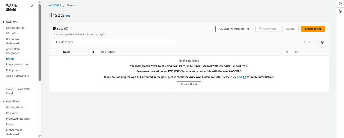Open the table preferences gear icon
This screenshot has height=138, width=344.
(x=323, y=42)
